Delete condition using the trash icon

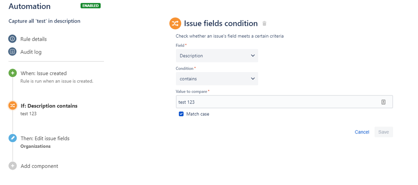[264, 23]
